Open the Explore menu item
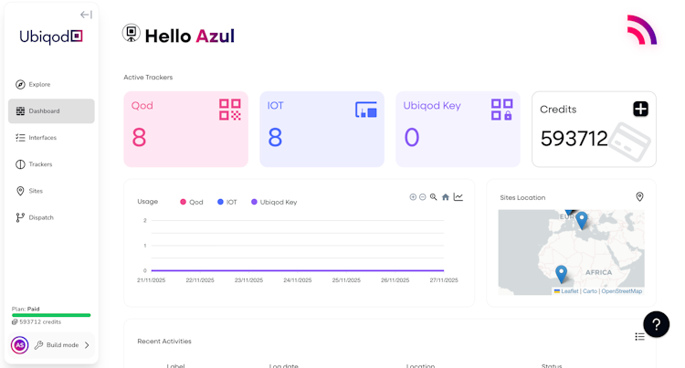The image size is (685, 368). (51, 84)
